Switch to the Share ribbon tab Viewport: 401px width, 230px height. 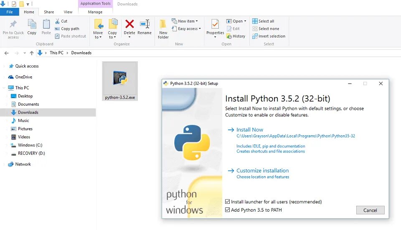point(49,12)
